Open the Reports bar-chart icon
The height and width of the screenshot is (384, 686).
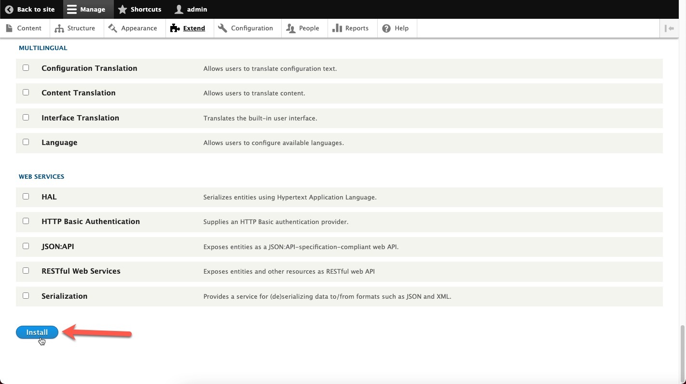click(x=336, y=28)
